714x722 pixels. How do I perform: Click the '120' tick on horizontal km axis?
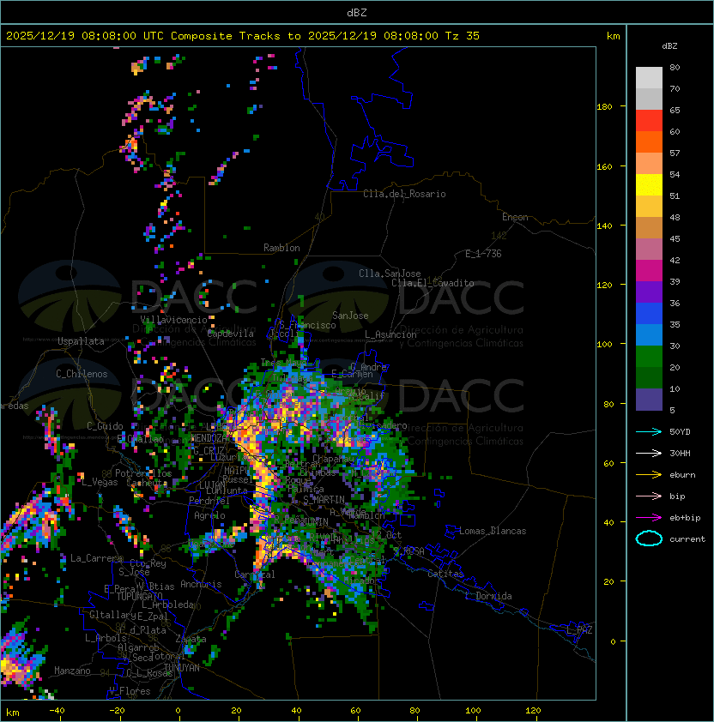click(533, 711)
